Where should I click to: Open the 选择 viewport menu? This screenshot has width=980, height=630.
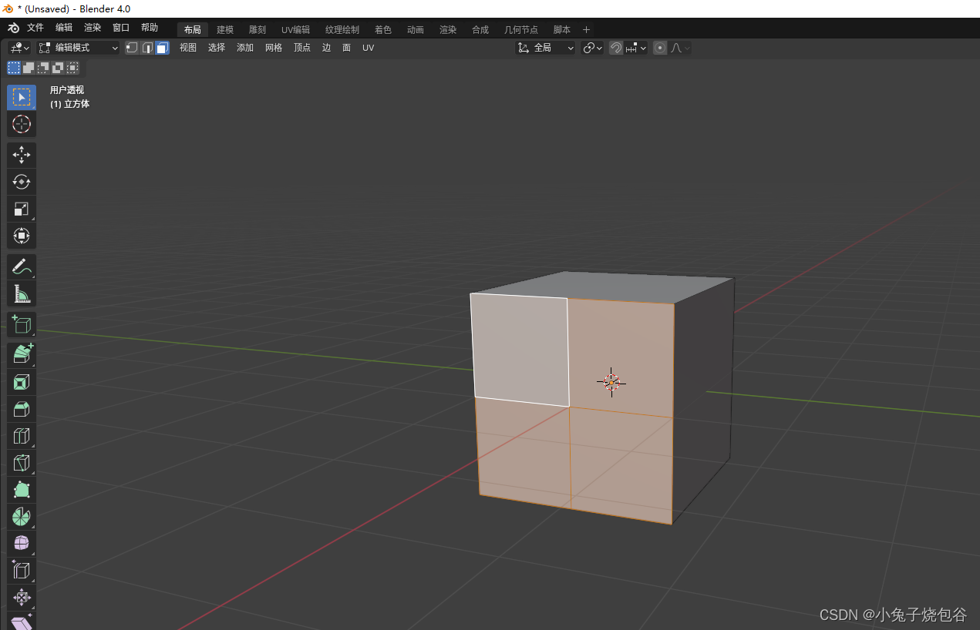tap(217, 48)
